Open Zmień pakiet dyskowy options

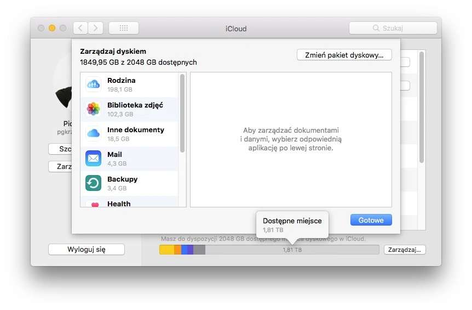point(344,55)
